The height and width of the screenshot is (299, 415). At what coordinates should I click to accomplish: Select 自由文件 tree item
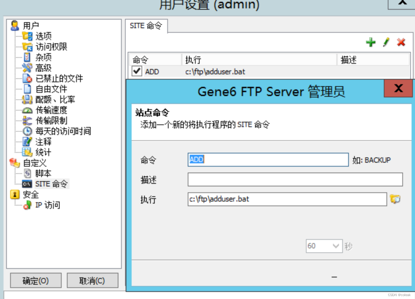click(x=51, y=89)
